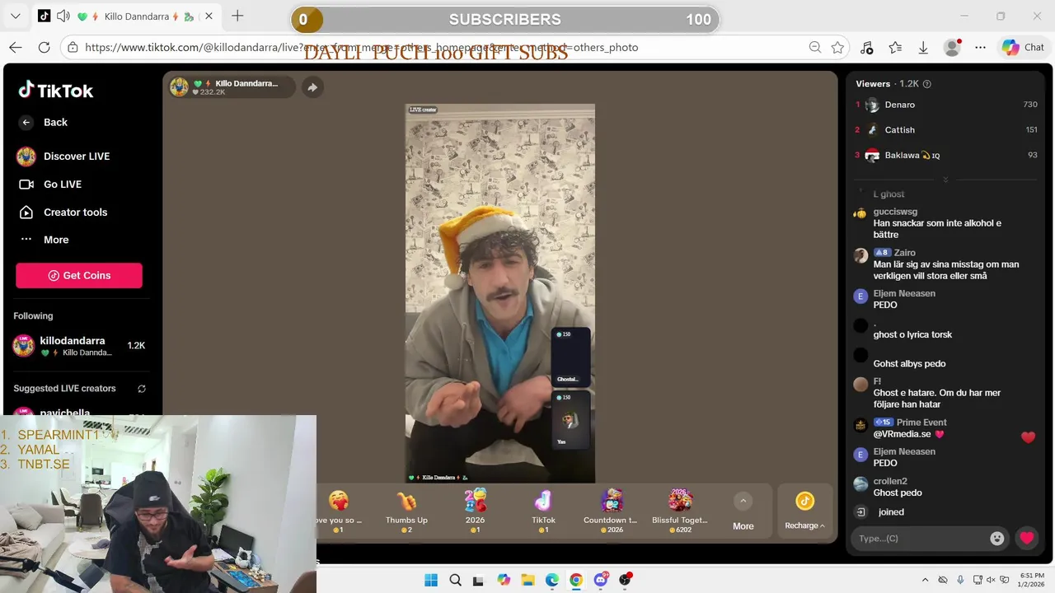Open the More menu in the sidebar
Screen dimensions: 1055x593
pos(45,240)
